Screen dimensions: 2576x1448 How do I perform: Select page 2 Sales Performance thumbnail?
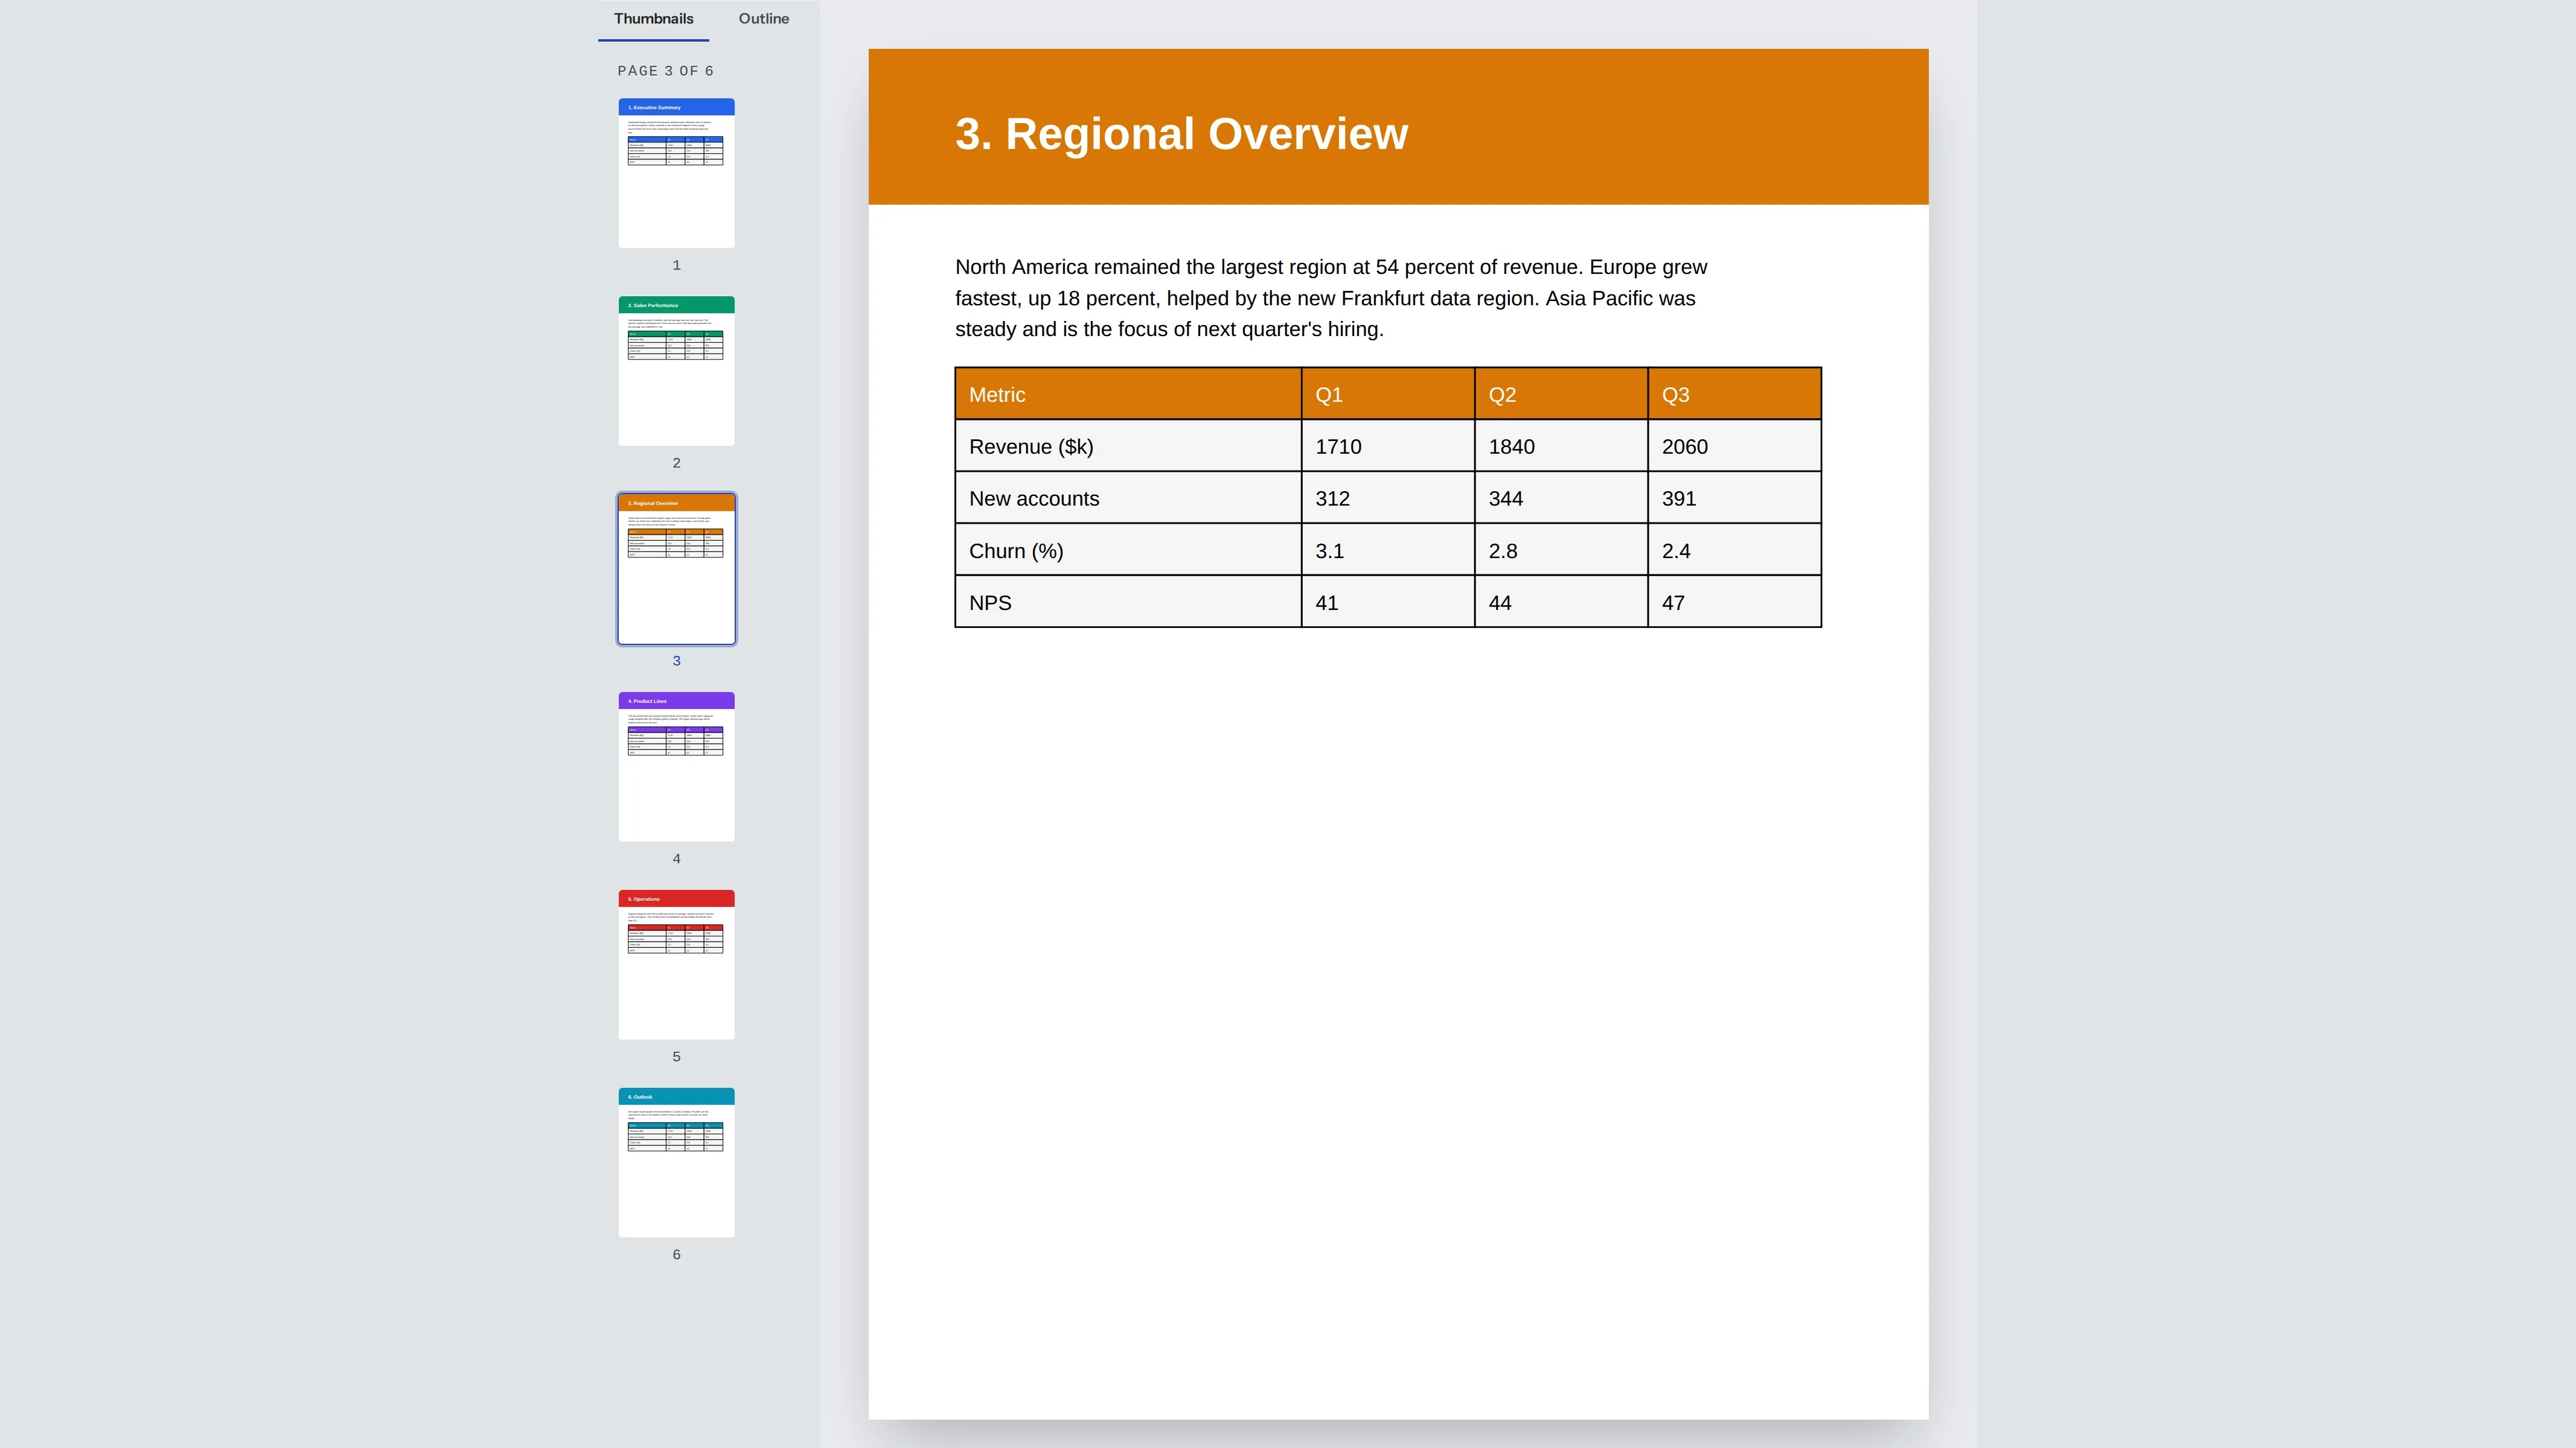click(676, 370)
